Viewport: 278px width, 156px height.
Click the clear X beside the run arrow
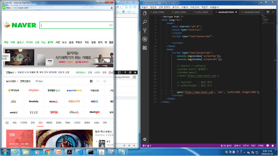pyautogui.click(x=124, y=145)
